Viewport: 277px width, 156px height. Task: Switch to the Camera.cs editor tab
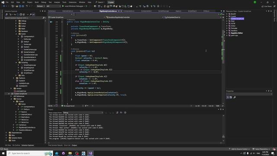[x=52, y=11]
